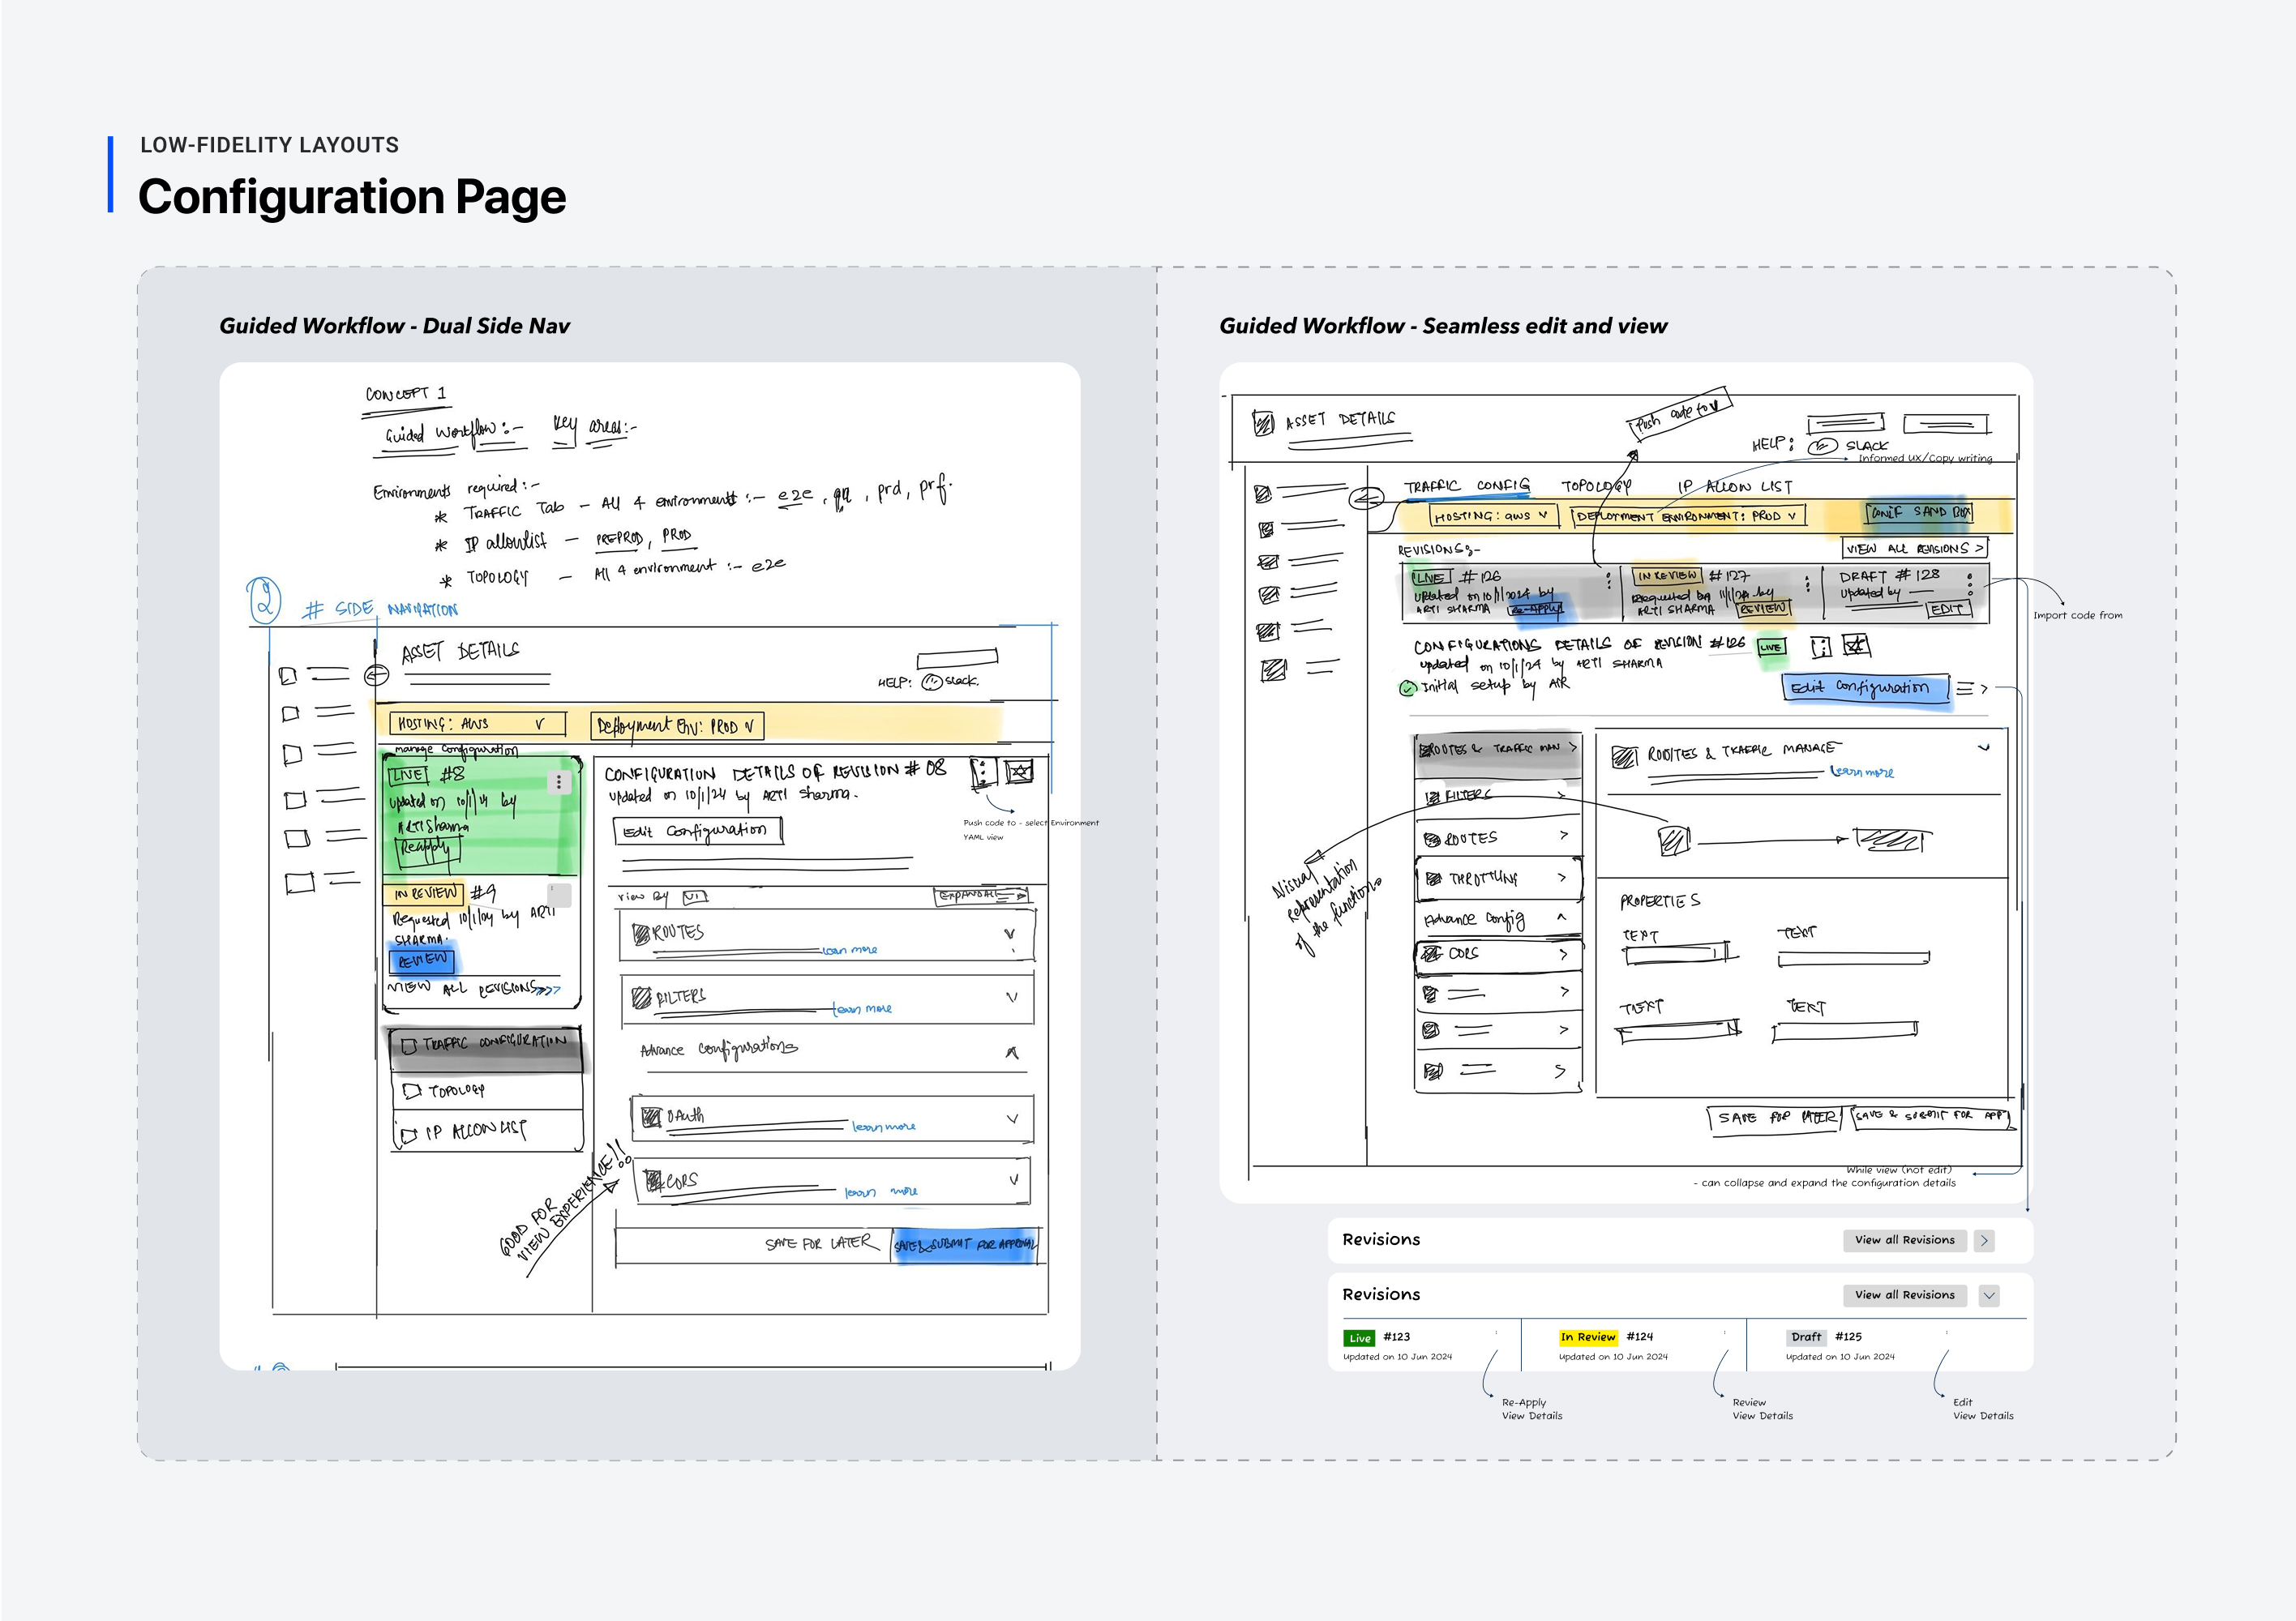Open kebab menu on Live #126 revision
The width and height of the screenshot is (2296, 1621).
coord(1608,581)
